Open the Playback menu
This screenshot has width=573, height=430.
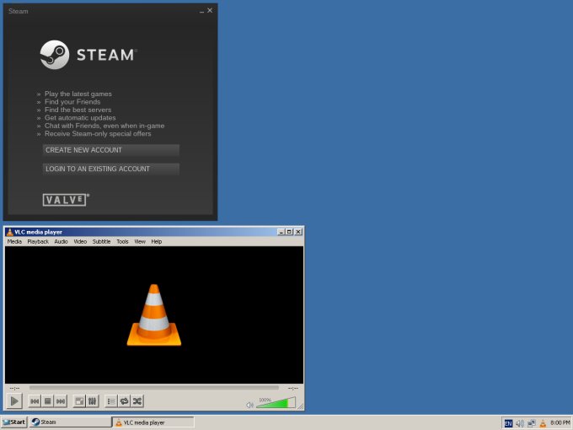coord(38,242)
